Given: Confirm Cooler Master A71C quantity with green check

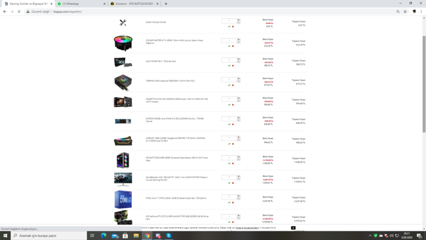Looking at the screenshot, I should tap(229, 46).
